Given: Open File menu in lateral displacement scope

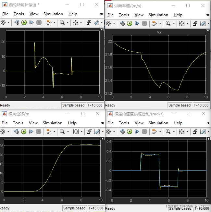Looking at the screenshot, I should pos(5,123).
